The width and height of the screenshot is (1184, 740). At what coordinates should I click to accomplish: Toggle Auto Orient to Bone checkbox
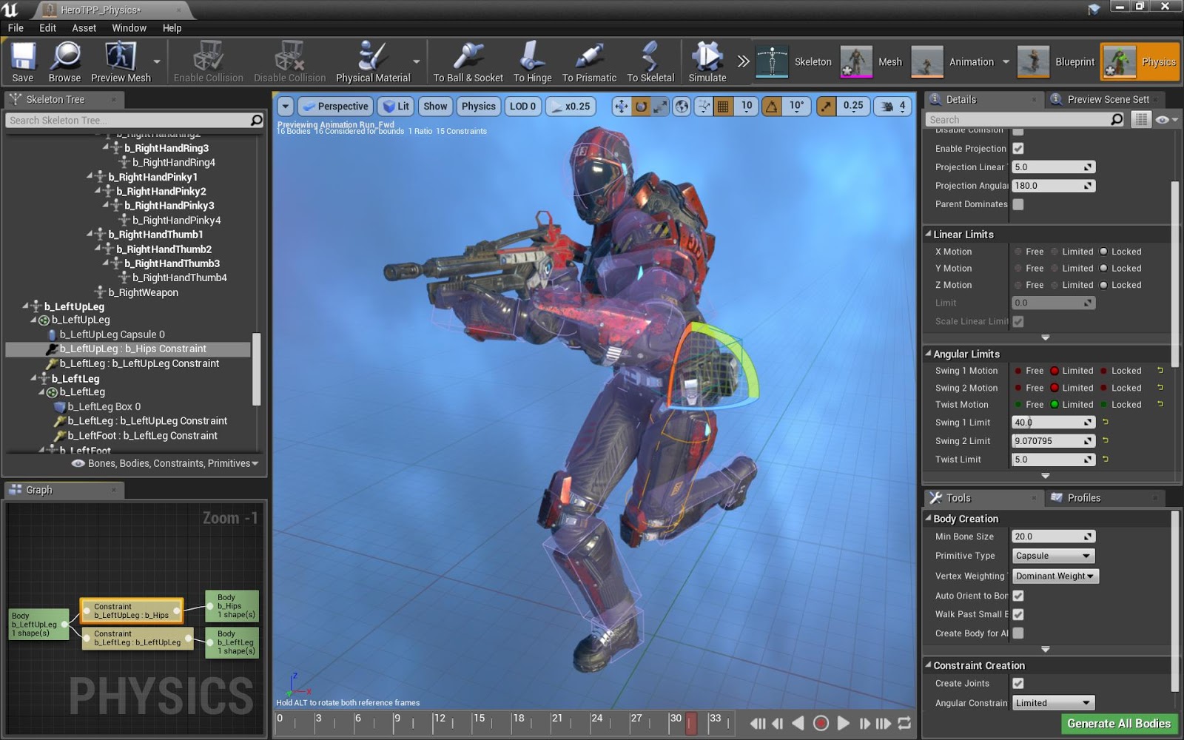pos(1018,596)
